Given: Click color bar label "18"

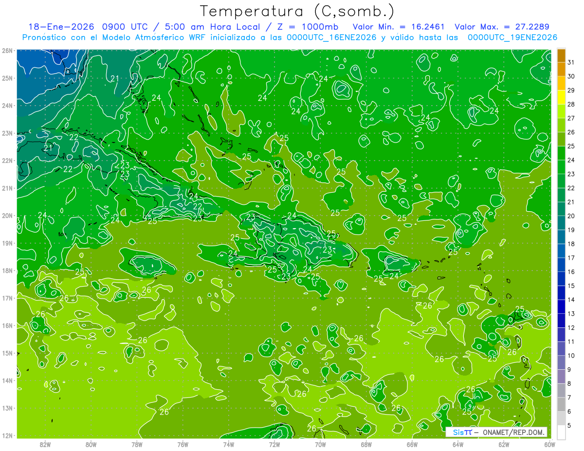Looking at the screenshot, I should click(x=571, y=244).
